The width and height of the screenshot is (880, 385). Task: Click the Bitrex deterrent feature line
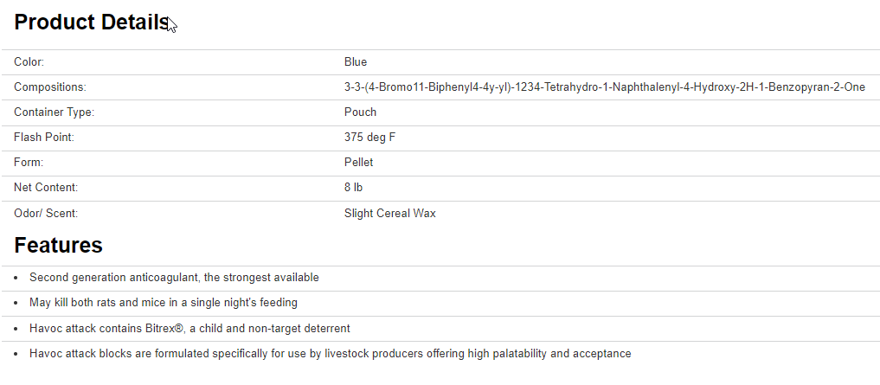tap(189, 329)
